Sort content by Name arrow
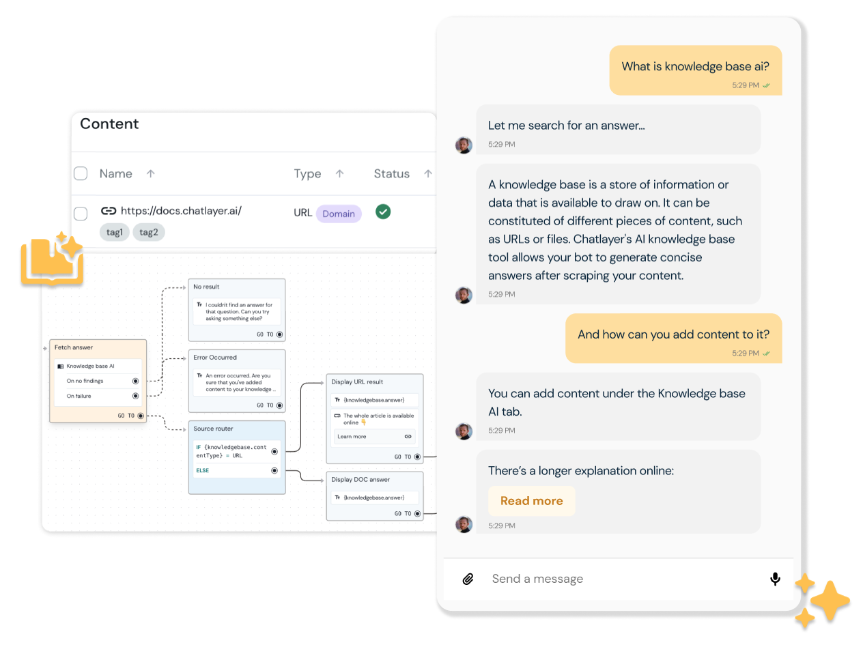The width and height of the screenshot is (863, 647). (x=150, y=173)
